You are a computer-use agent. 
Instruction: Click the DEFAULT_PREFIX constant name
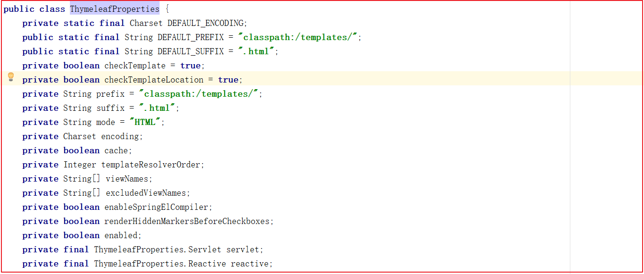[x=191, y=37]
